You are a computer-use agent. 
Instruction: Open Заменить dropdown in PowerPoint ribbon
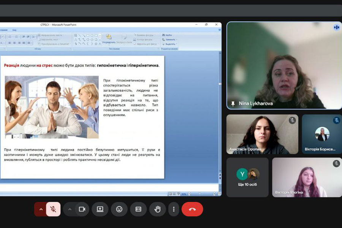click(x=170, y=40)
